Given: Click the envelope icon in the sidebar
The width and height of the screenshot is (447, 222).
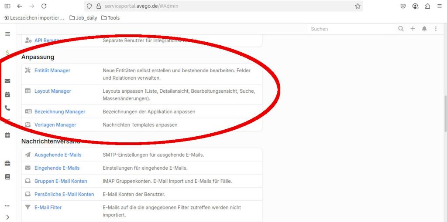Looking at the screenshot, I should click(7, 81).
